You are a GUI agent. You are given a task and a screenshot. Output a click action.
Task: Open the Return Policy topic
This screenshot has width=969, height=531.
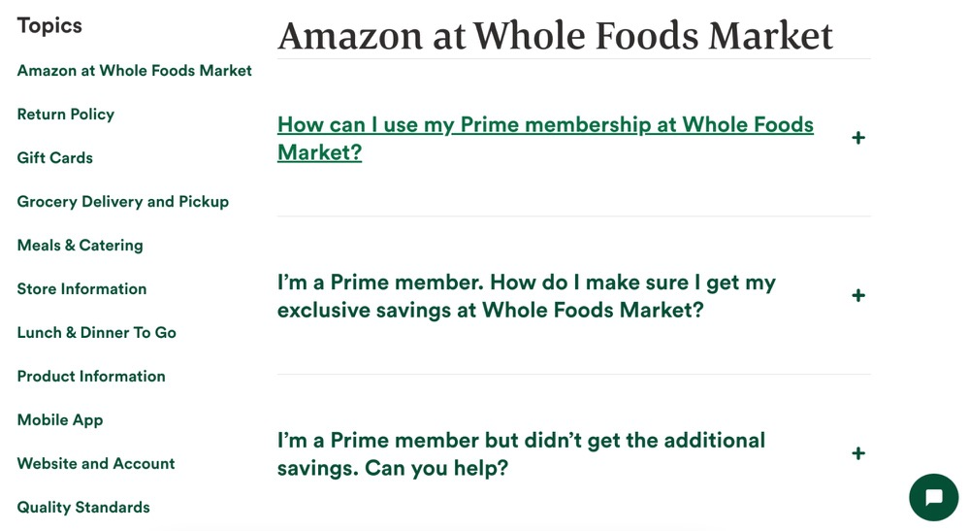(x=66, y=115)
